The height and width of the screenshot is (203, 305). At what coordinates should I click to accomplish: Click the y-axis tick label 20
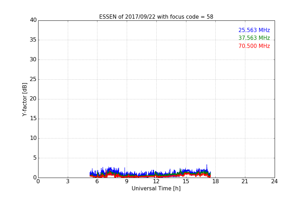tap(33, 99)
